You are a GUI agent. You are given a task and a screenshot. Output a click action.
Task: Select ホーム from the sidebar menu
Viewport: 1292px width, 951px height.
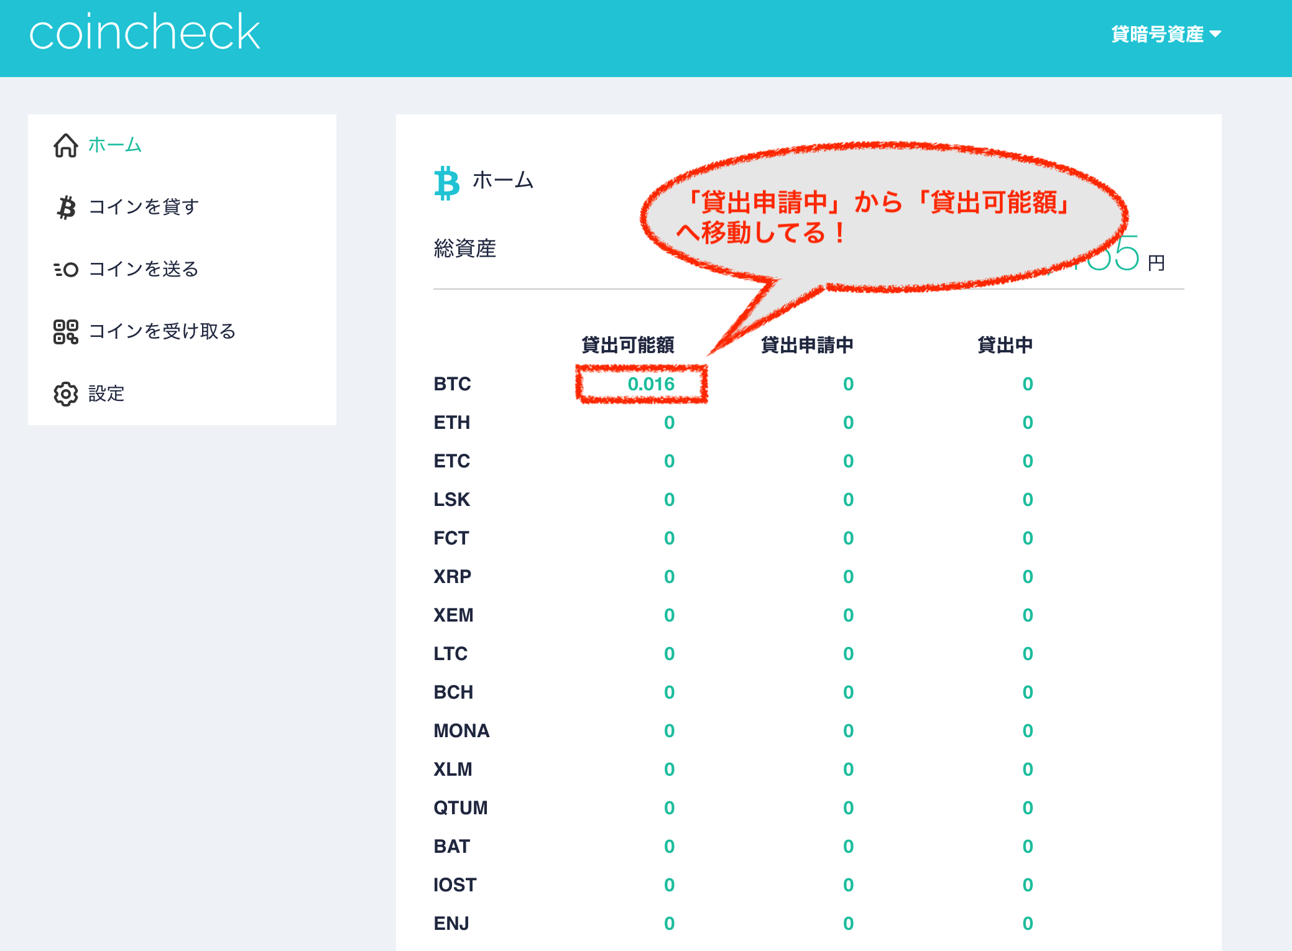pos(114,145)
